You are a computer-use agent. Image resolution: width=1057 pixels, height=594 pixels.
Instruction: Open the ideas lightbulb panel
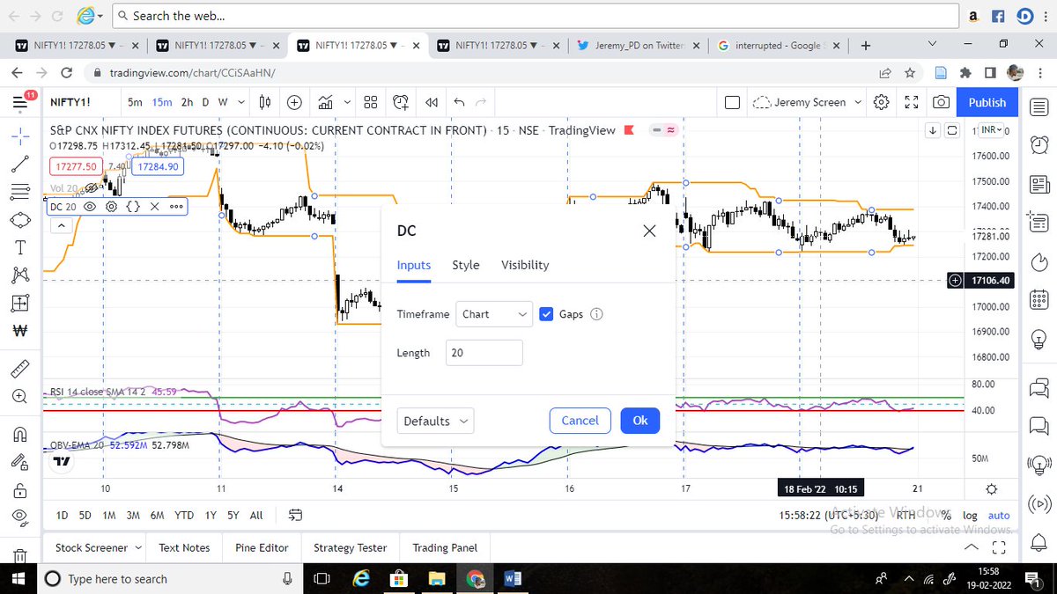(1039, 339)
